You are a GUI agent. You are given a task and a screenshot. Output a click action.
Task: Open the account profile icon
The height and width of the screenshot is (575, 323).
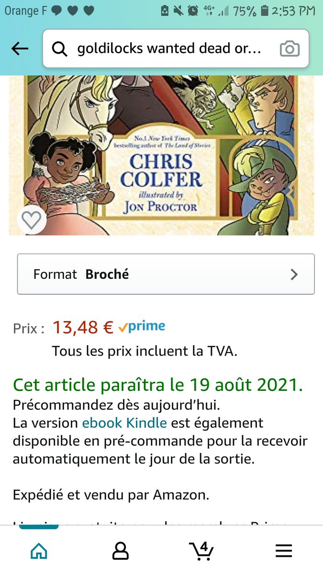121,551
